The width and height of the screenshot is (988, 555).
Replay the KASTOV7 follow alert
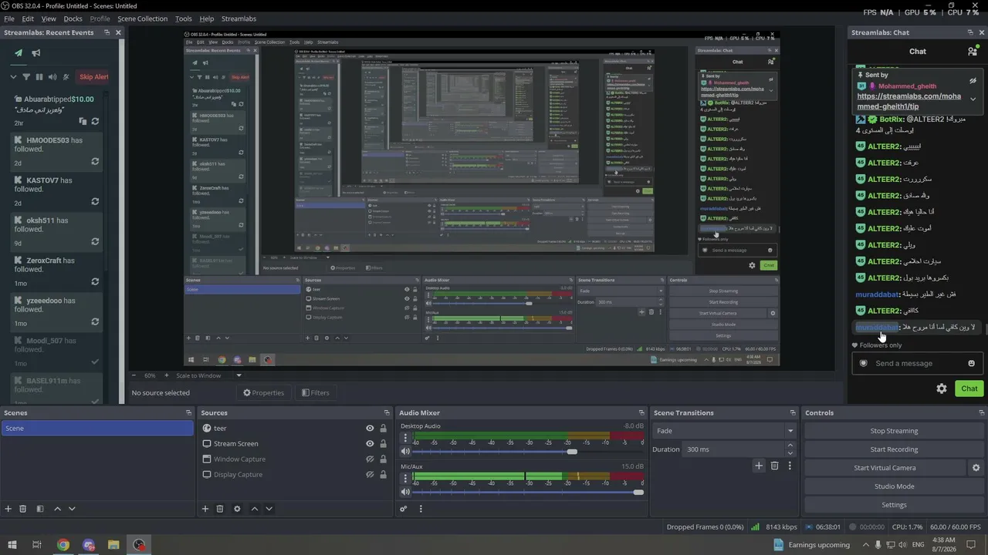(95, 202)
